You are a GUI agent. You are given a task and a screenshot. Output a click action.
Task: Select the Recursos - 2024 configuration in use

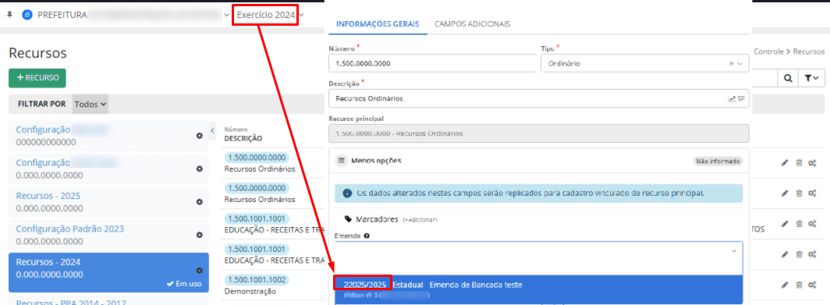pyautogui.click(x=108, y=273)
